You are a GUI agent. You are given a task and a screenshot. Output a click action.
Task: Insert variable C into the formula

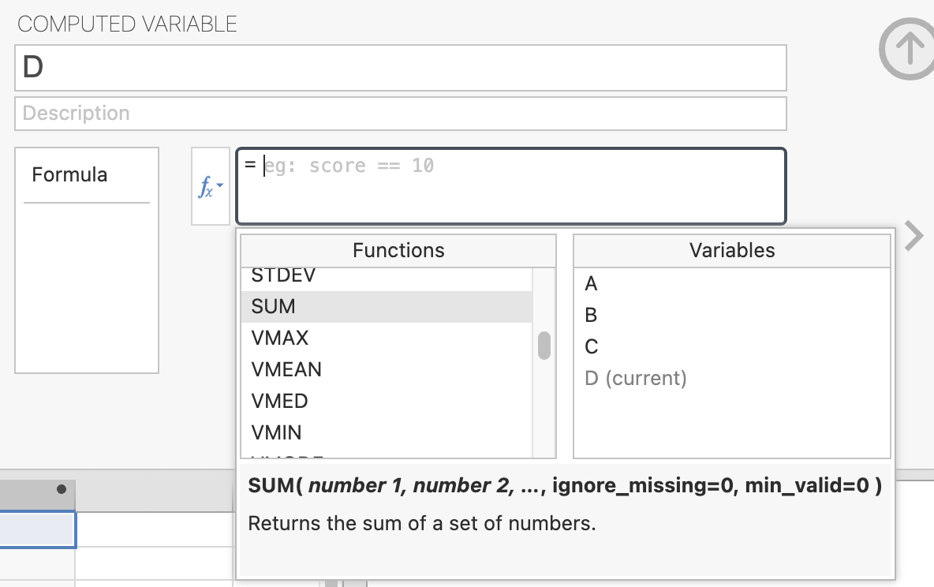point(591,347)
